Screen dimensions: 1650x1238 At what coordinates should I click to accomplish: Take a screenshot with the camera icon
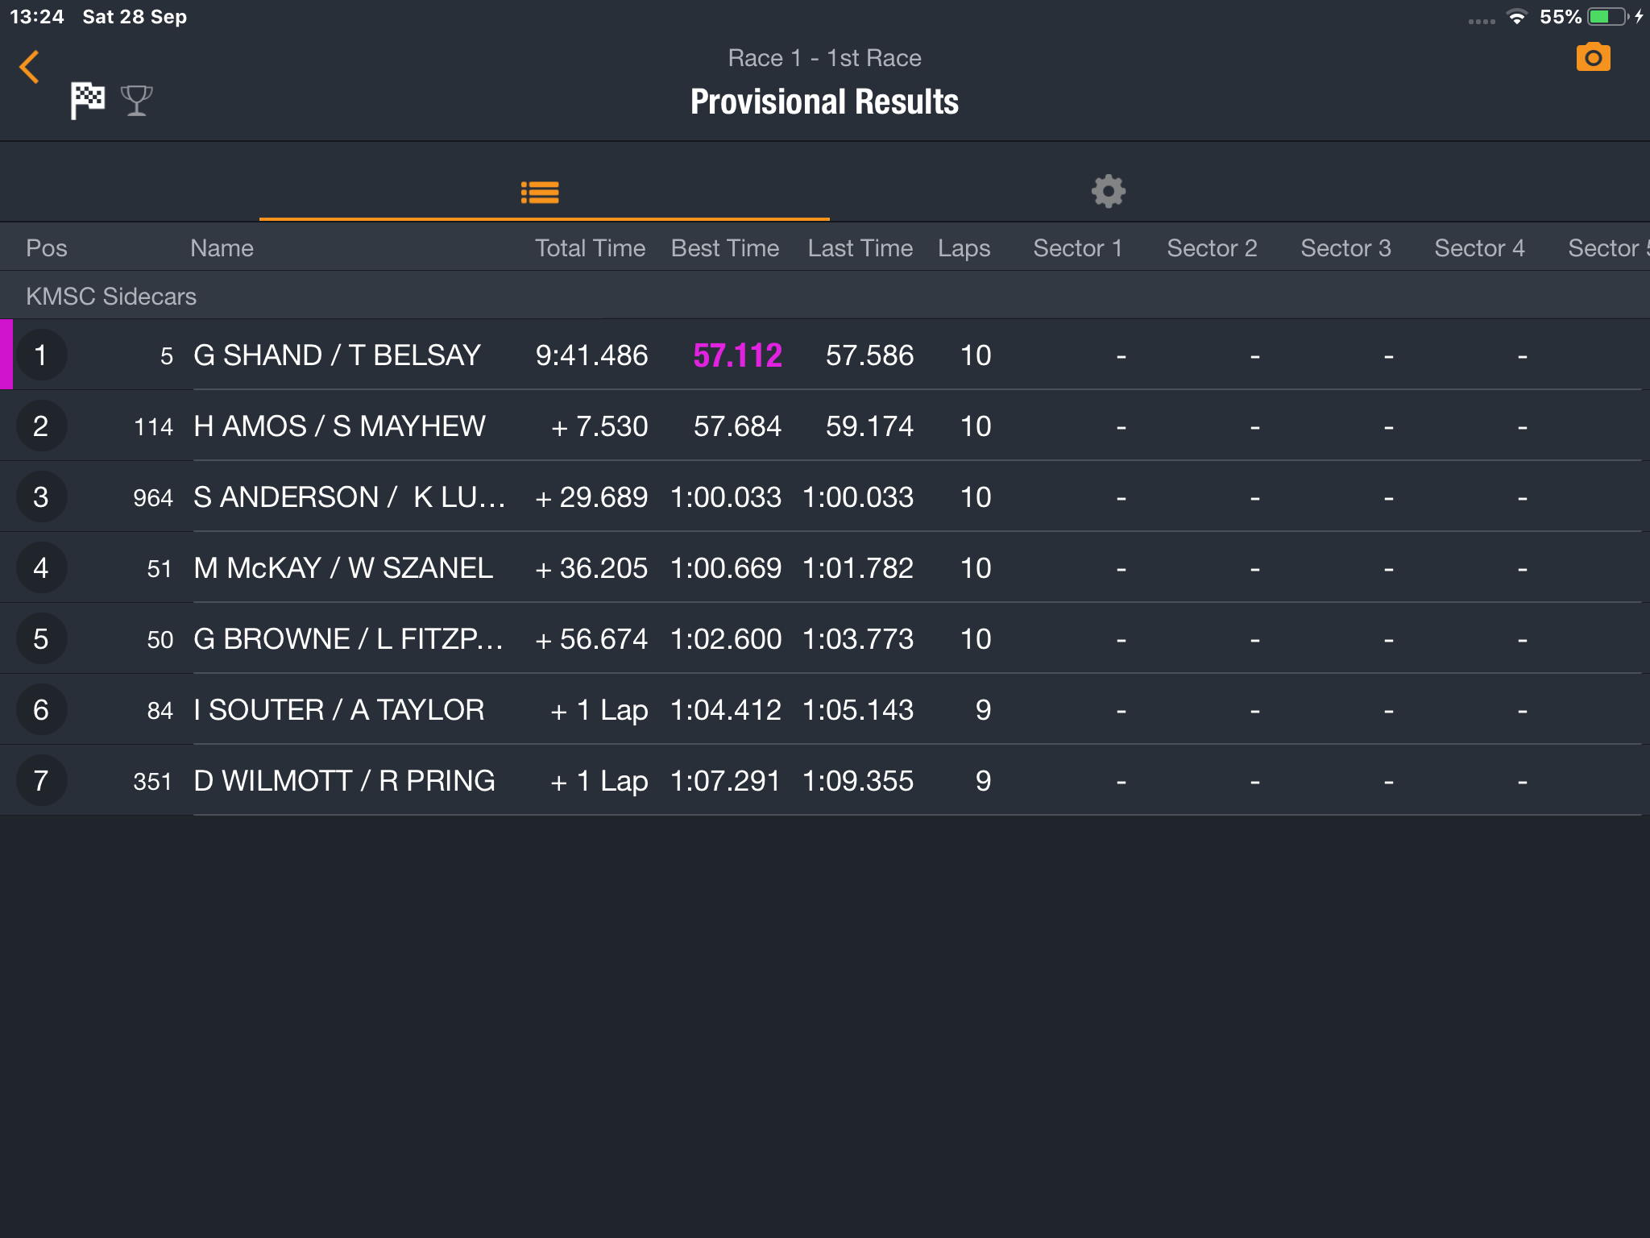(1593, 57)
